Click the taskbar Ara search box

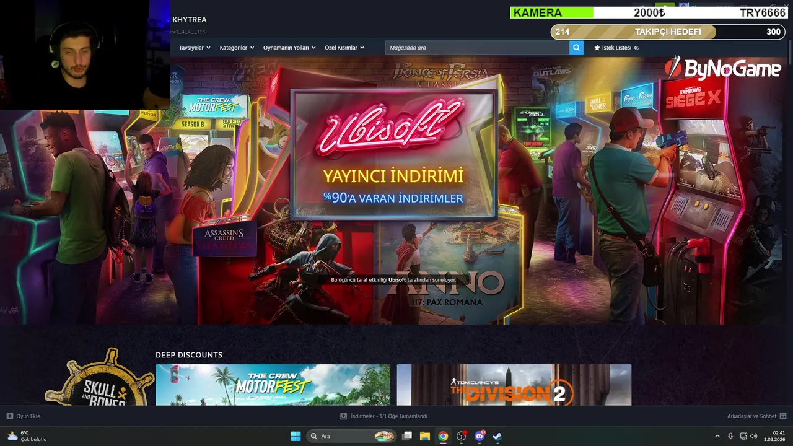click(x=351, y=436)
